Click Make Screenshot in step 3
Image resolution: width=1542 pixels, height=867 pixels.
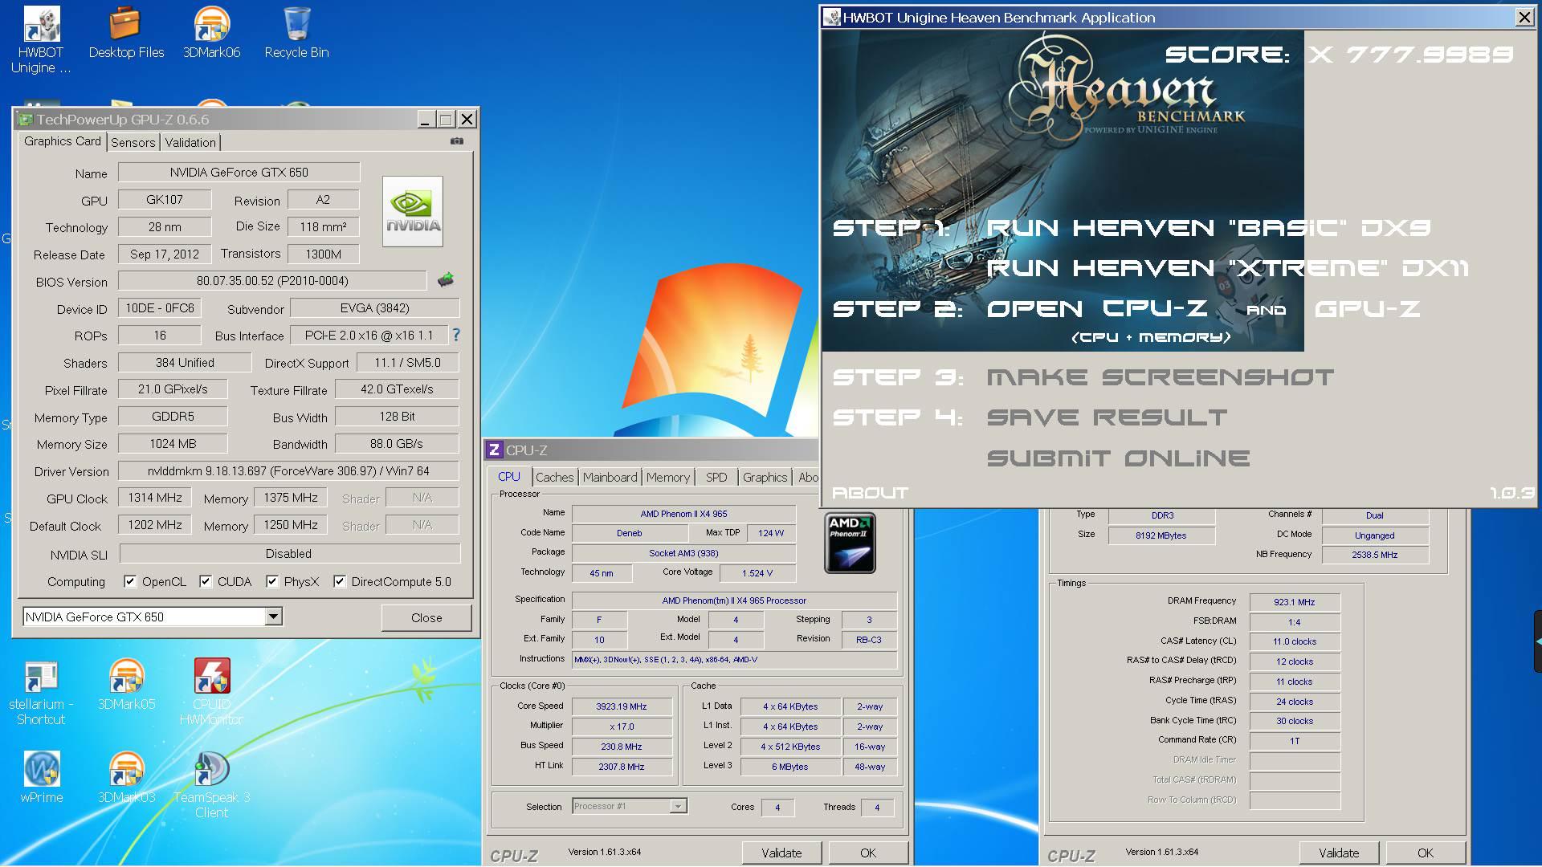click(1161, 377)
